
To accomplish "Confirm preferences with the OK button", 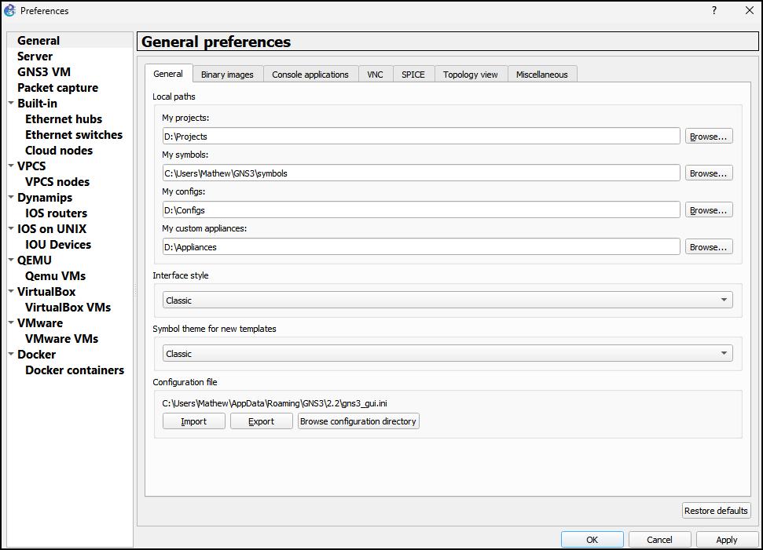I will [592, 540].
